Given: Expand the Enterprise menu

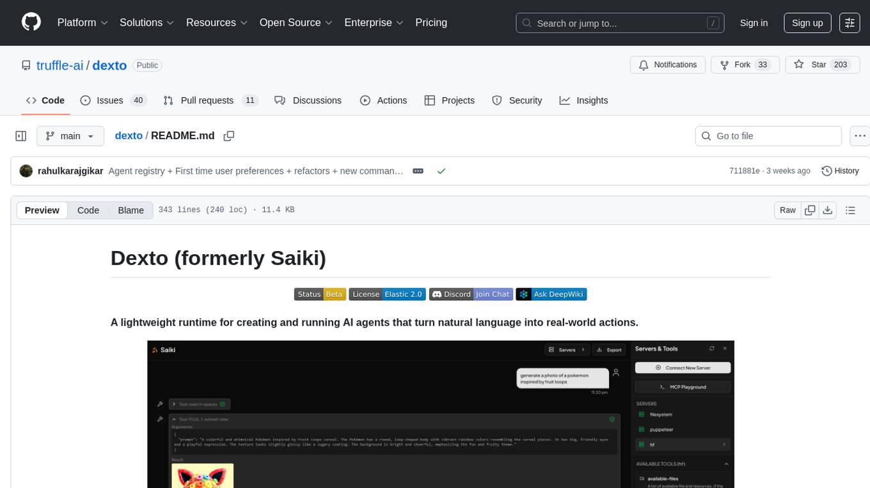Looking at the screenshot, I should pos(374,22).
